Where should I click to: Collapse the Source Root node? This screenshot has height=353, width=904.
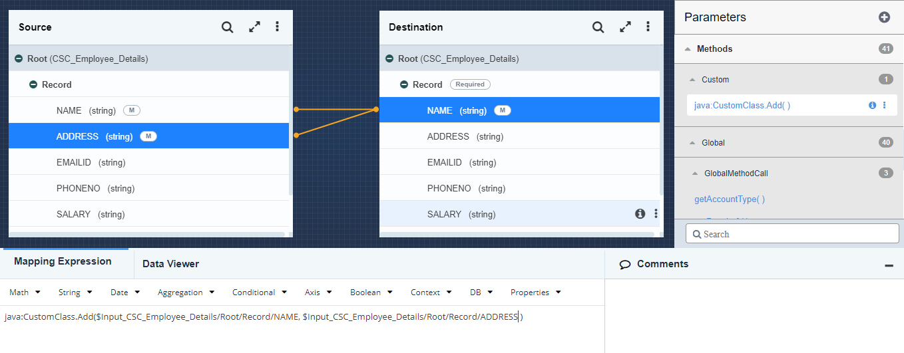pyautogui.click(x=19, y=59)
